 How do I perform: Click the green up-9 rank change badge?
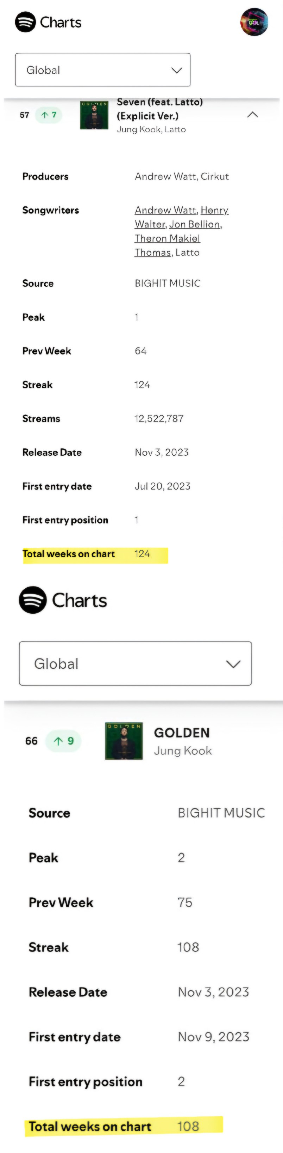(x=63, y=741)
